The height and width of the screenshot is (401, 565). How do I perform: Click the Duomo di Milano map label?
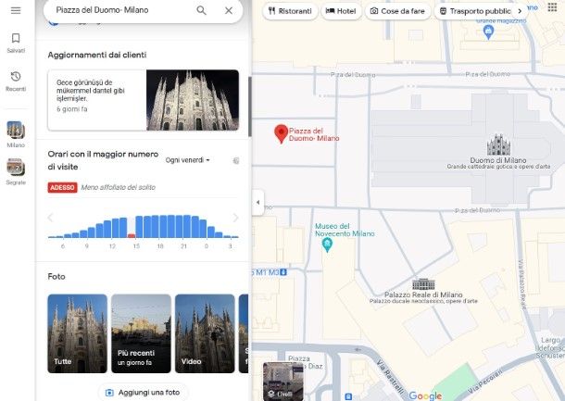tap(498, 160)
